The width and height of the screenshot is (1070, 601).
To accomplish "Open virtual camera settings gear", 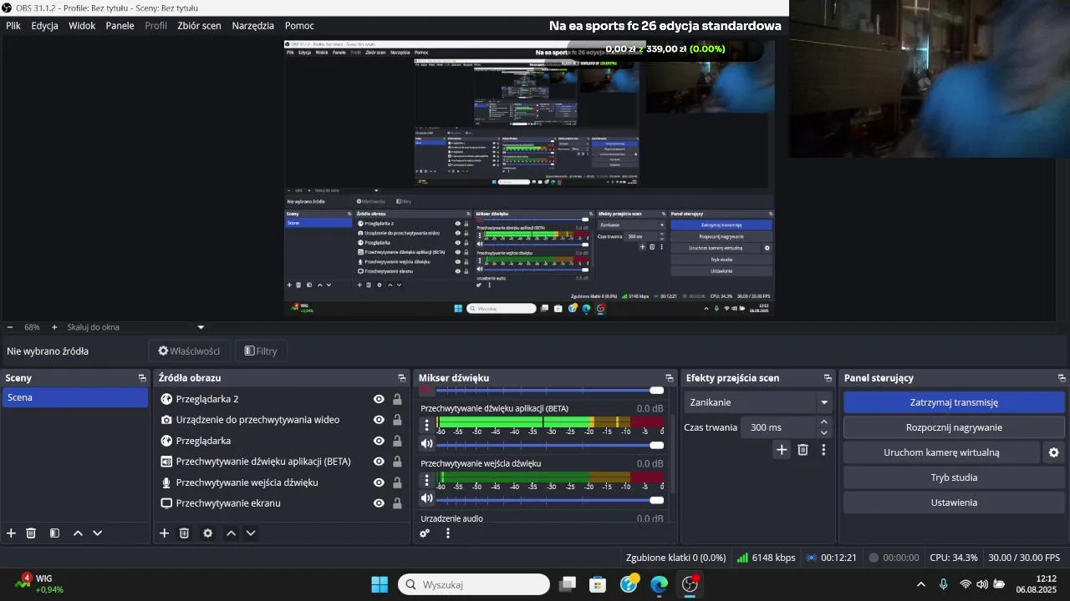I will (x=1053, y=452).
